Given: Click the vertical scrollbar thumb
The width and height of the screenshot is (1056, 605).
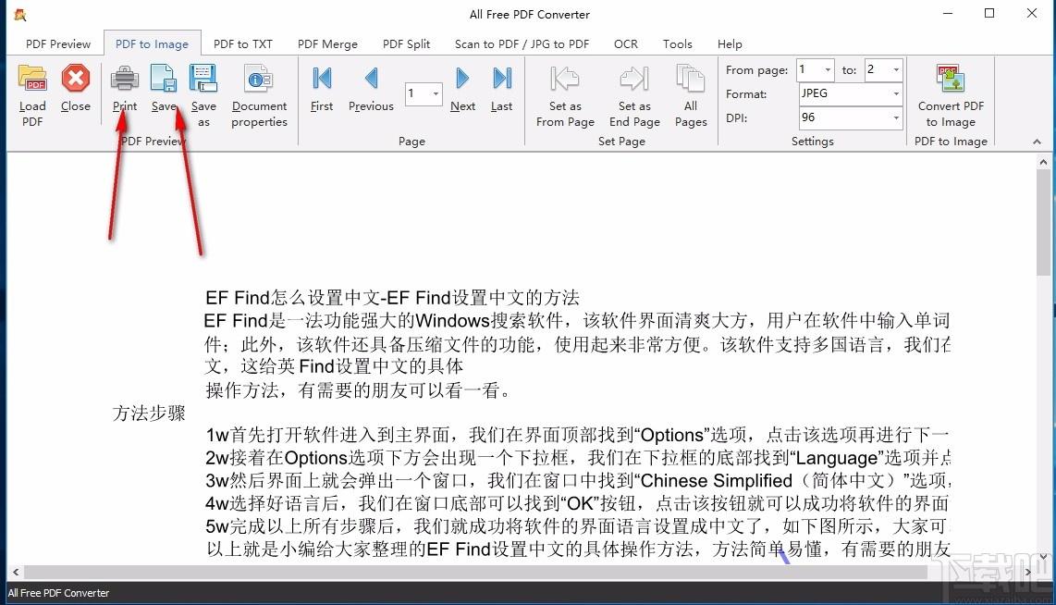Looking at the screenshot, I should [1043, 222].
